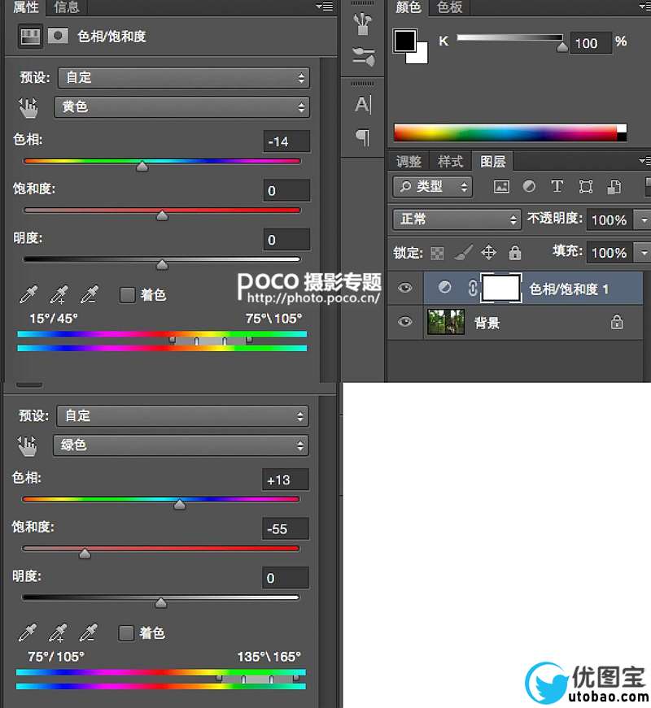Open the 预设 dropdown in the lower panel
The height and width of the screenshot is (708, 651).
click(182, 416)
